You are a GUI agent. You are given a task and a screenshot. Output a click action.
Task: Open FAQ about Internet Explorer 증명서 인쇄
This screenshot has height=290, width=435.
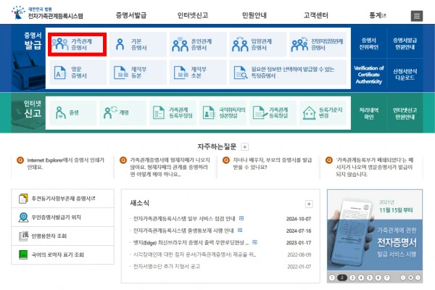[x=66, y=163]
